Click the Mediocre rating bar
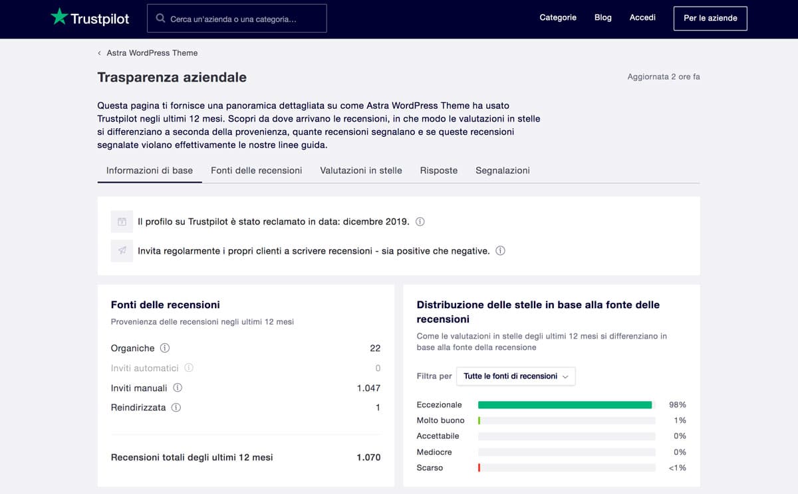 [x=567, y=452]
